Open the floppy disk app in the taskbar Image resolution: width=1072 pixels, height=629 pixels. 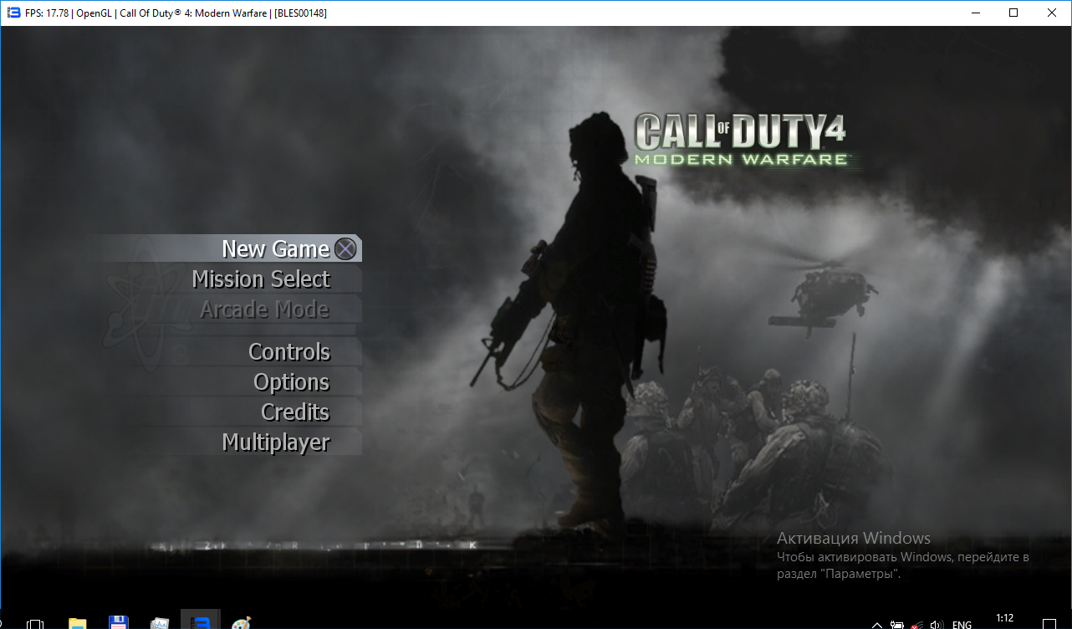tap(119, 623)
